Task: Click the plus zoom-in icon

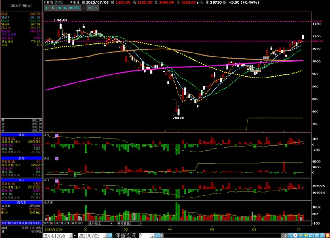Action: (x=306, y=235)
